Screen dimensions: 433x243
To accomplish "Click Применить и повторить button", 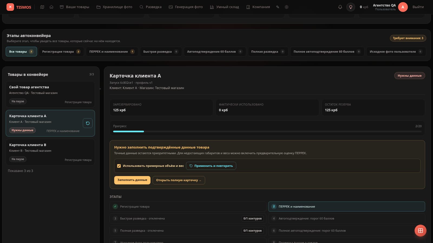I will click(211, 166).
